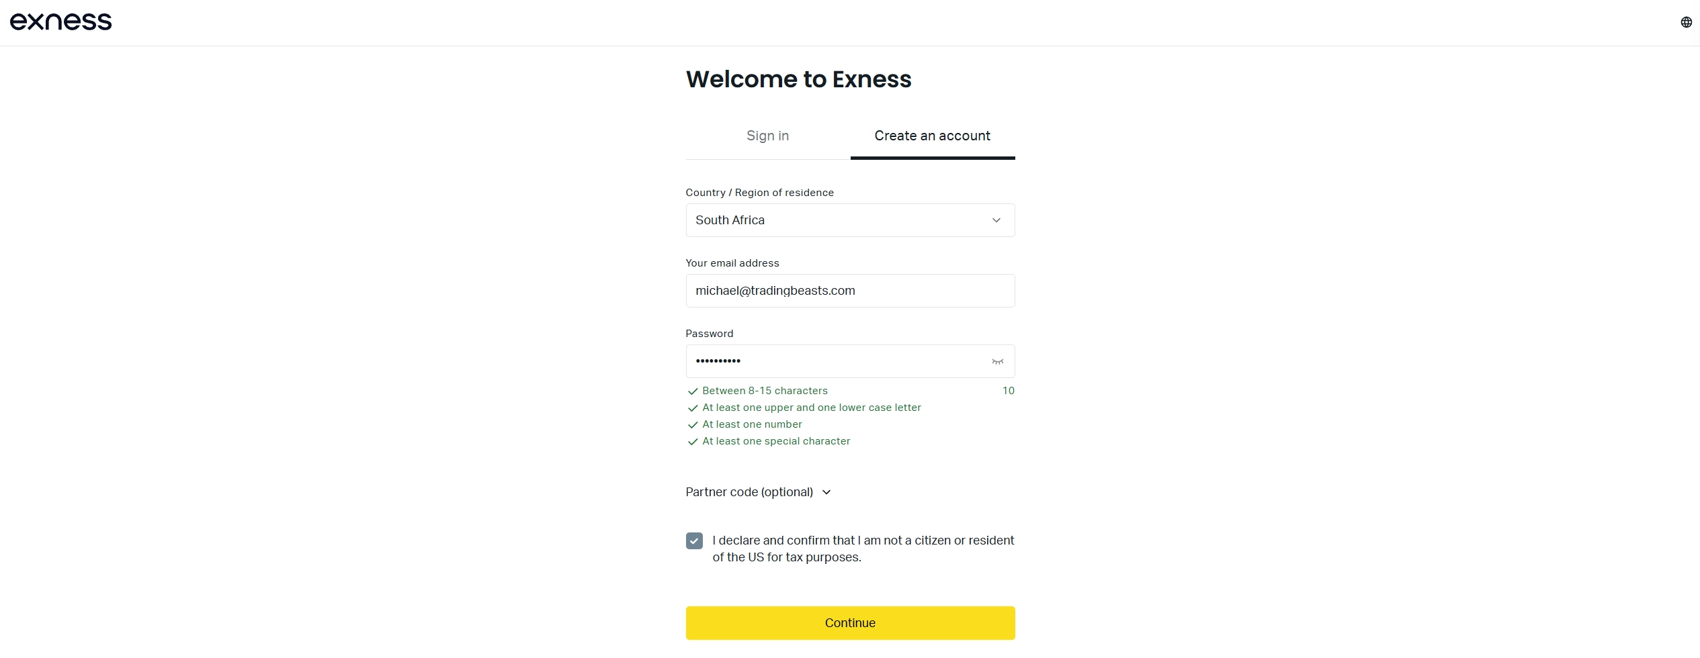The width and height of the screenshot is (1700, 658).
Task: Click the upper and lower case letter checkmark
Action: point(693,408)
